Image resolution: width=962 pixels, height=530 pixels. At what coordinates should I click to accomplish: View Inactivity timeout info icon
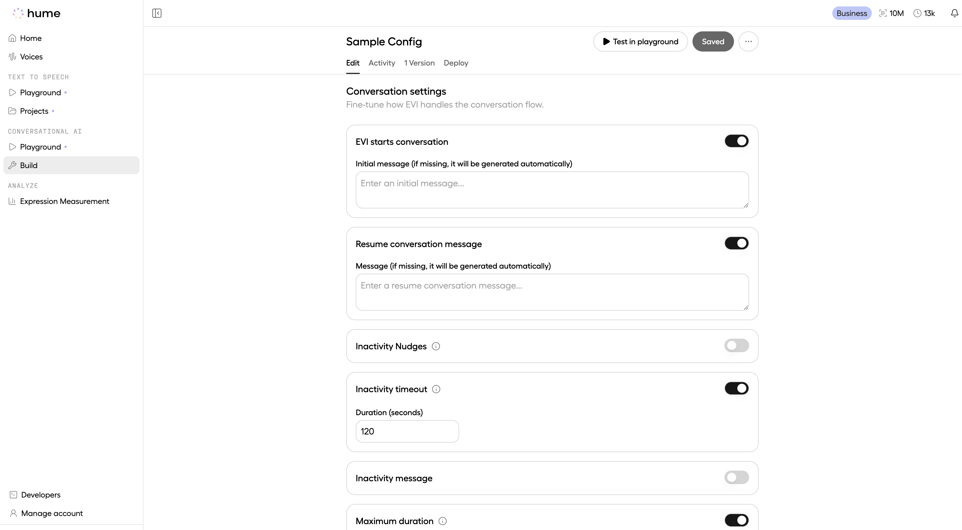click(x=436, y=389)
